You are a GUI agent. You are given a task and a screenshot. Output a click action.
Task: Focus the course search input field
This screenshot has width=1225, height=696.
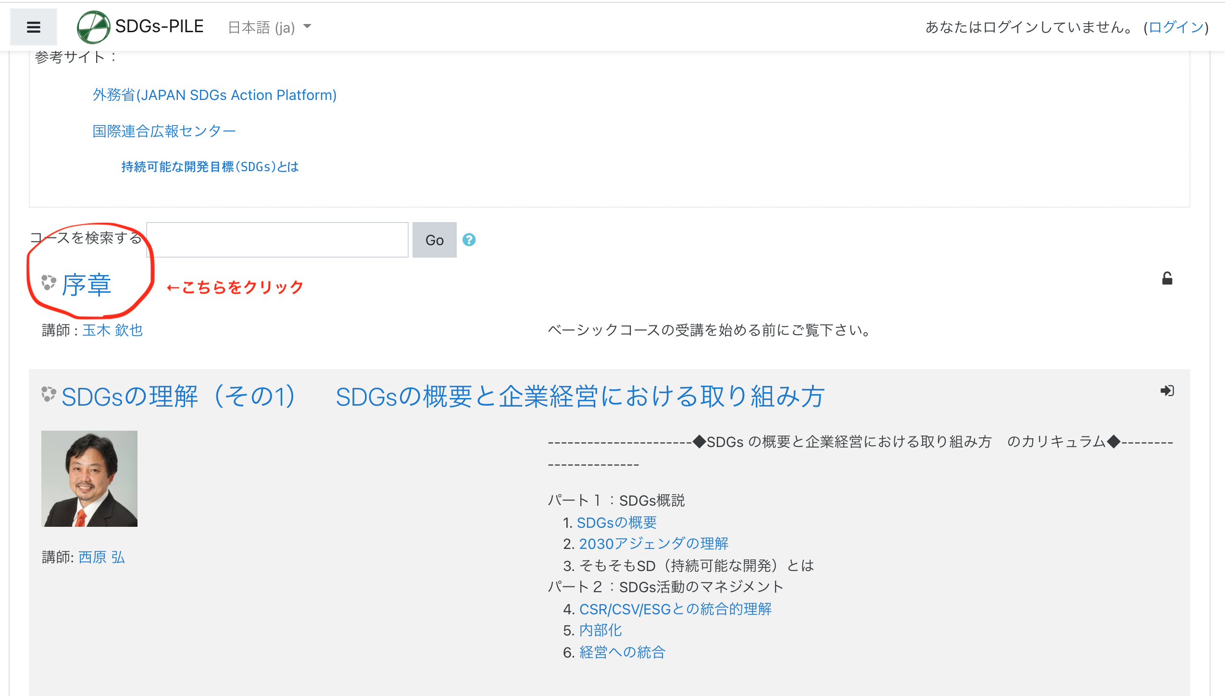pyautogui.click(x=277, y=240)
